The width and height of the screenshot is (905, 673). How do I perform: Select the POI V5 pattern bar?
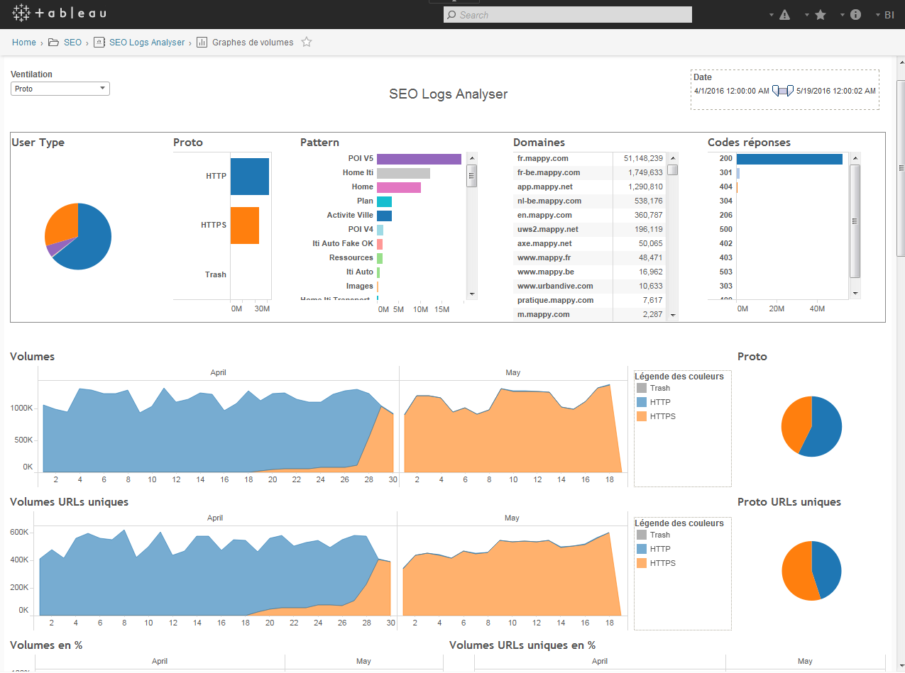[419, 160]
